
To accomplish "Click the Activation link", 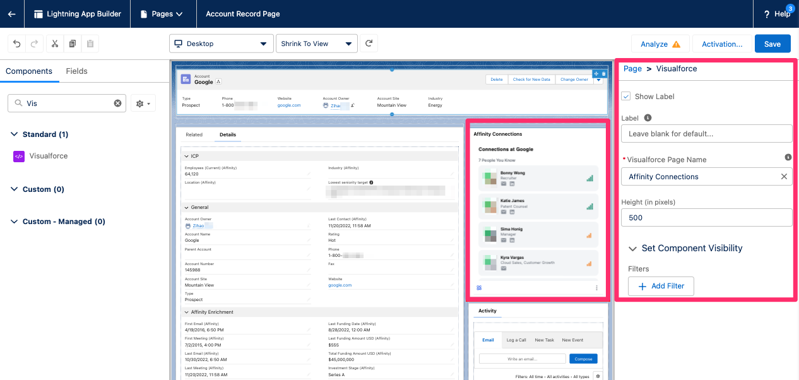I will pyautogui.click(x=723, y=43).
